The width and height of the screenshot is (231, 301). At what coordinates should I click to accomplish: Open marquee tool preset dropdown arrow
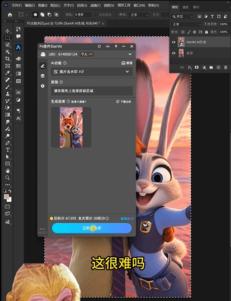point(27,15)
